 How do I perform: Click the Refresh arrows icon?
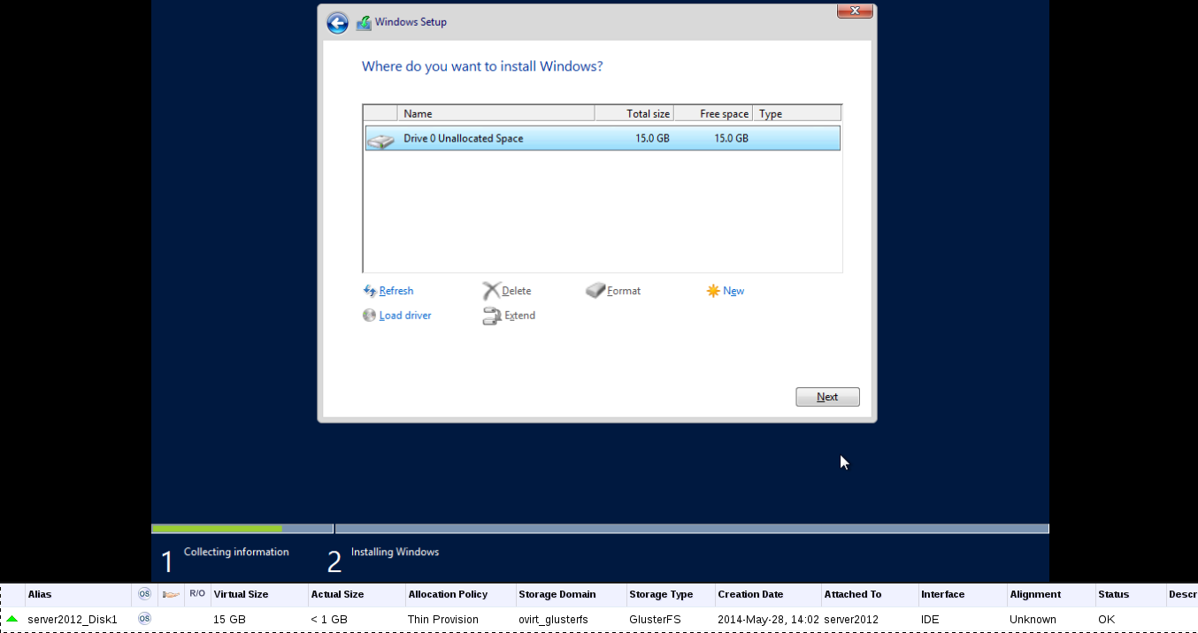(x=370, y=291)
